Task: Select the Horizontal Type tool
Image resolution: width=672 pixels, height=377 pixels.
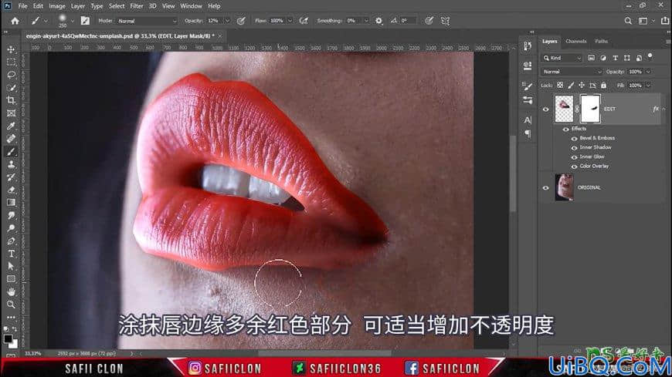Action: pyautogui.click(x=11, y=254)
